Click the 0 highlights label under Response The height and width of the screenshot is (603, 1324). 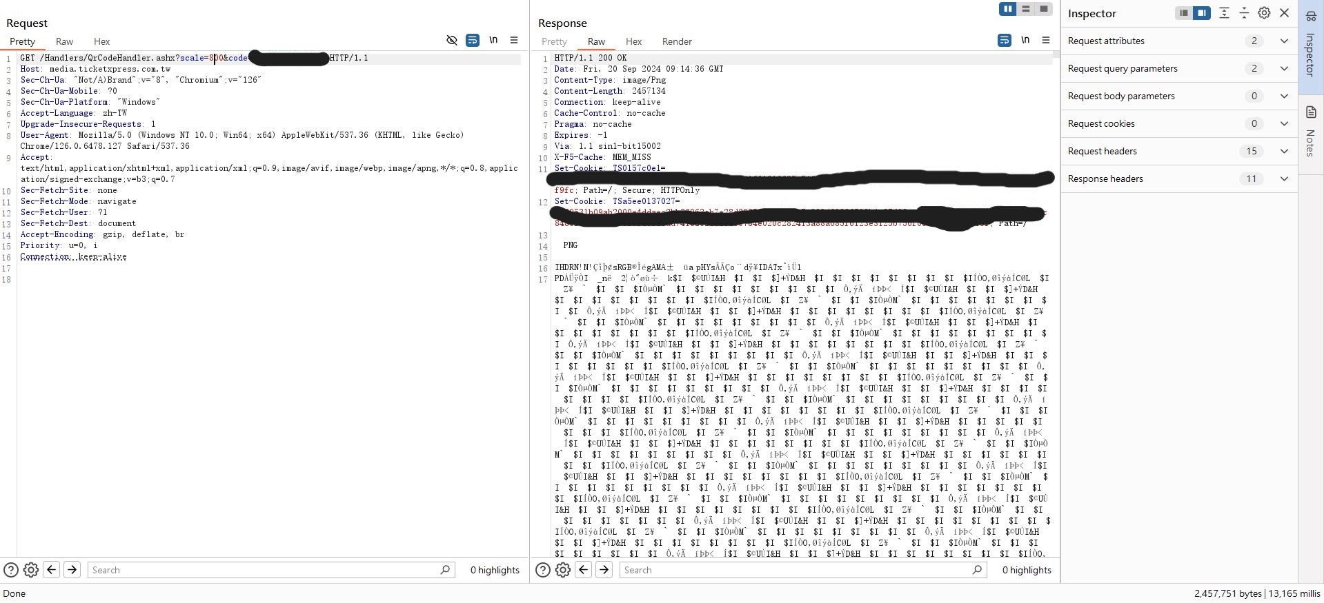1027,570
